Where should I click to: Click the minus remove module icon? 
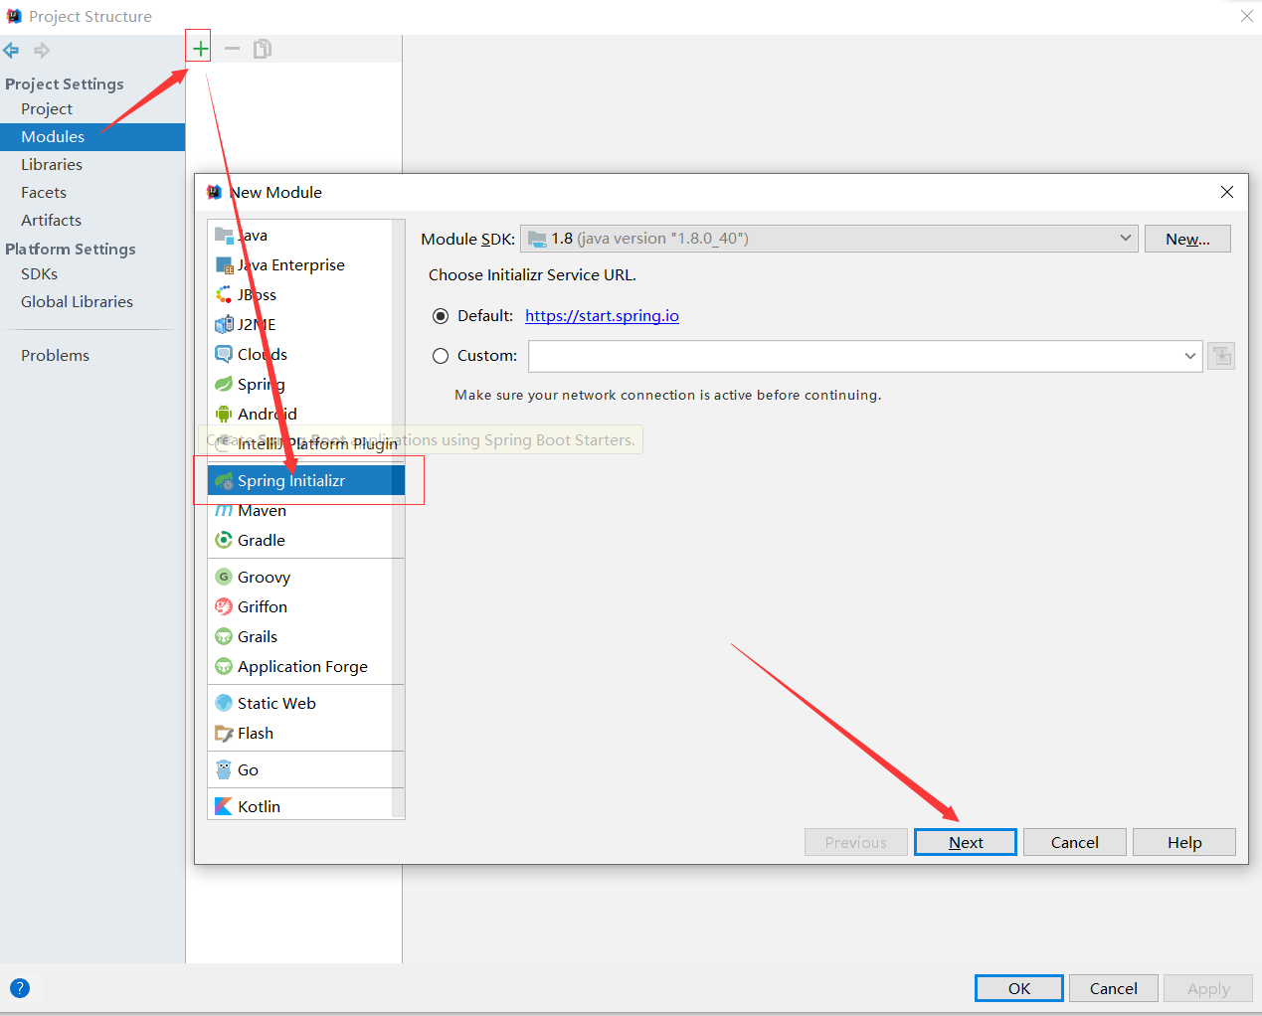[x=232, y=49]
